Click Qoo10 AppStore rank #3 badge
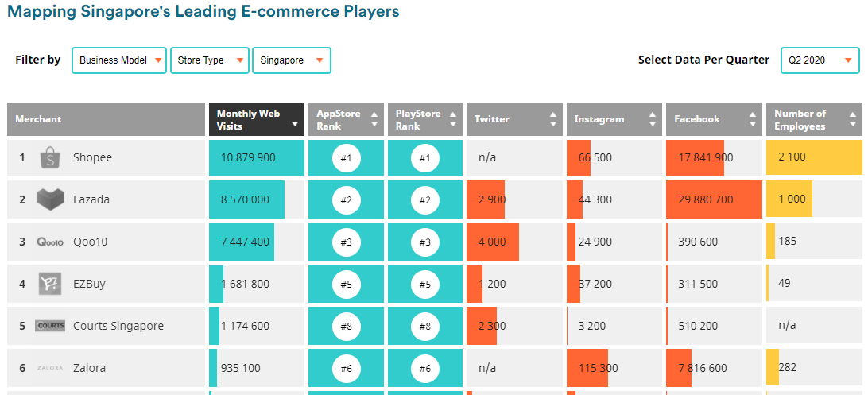Viewport: 868px width, 395px height. [346, 242]
